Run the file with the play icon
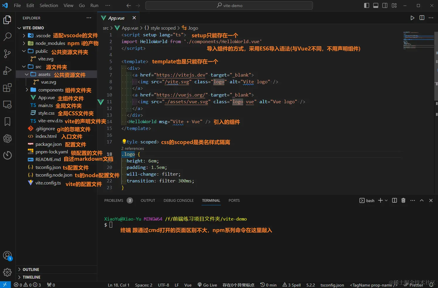438x288 pixels. [413, 18]
